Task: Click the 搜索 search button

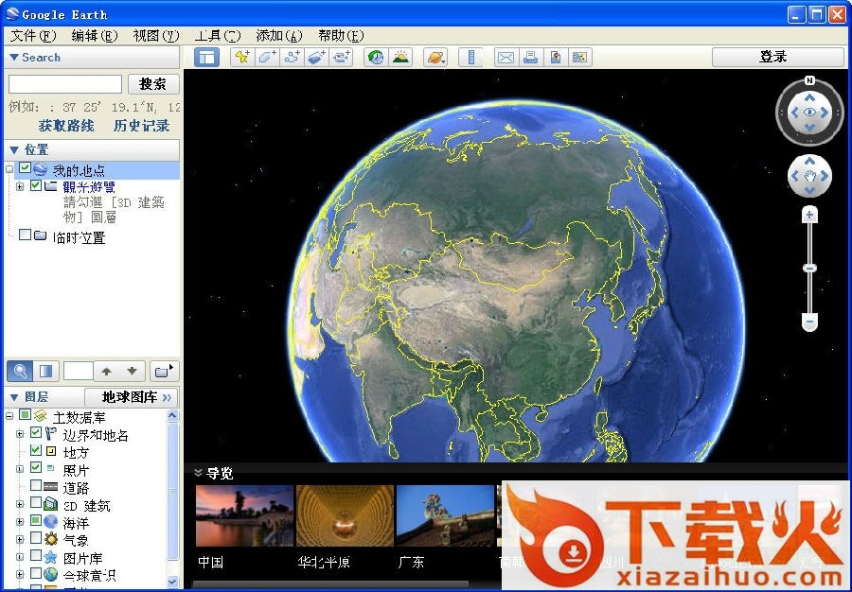Action: coord(153,84)
